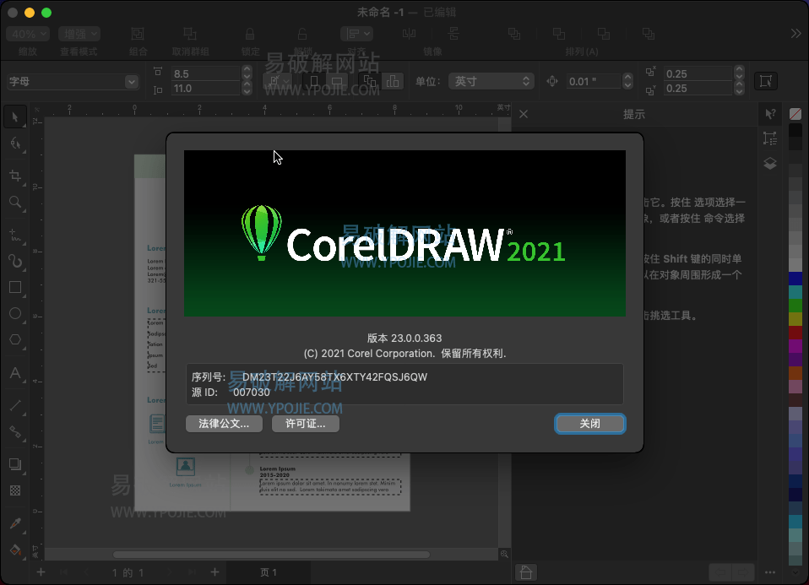Select the Eyedropper tool
The width and height of the screenshot is (809, 585).
[15, 523]
